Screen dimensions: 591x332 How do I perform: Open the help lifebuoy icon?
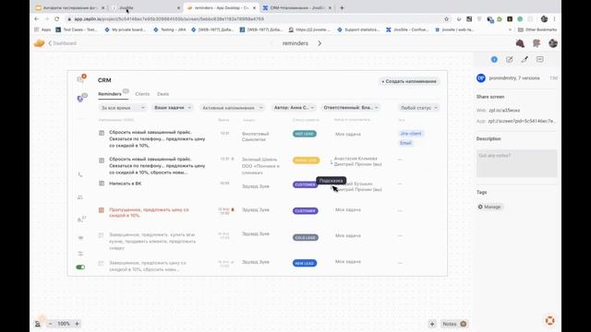tap(550, 321)
